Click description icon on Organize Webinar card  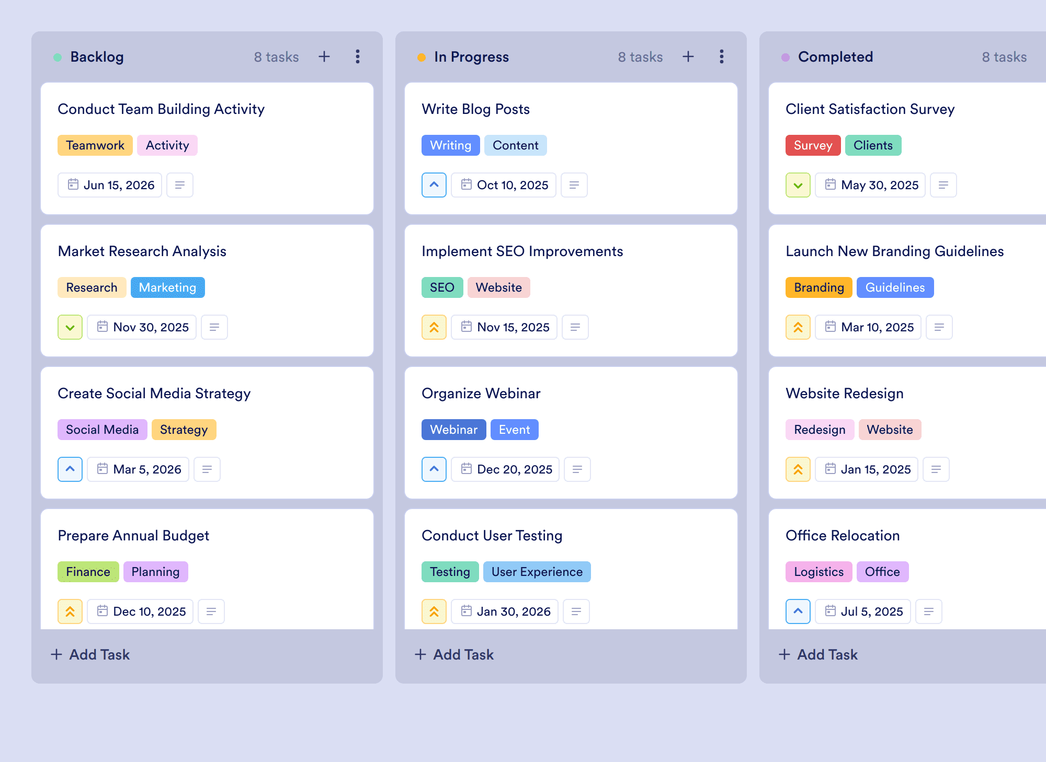pyautogui.click(x=577, y=469)
